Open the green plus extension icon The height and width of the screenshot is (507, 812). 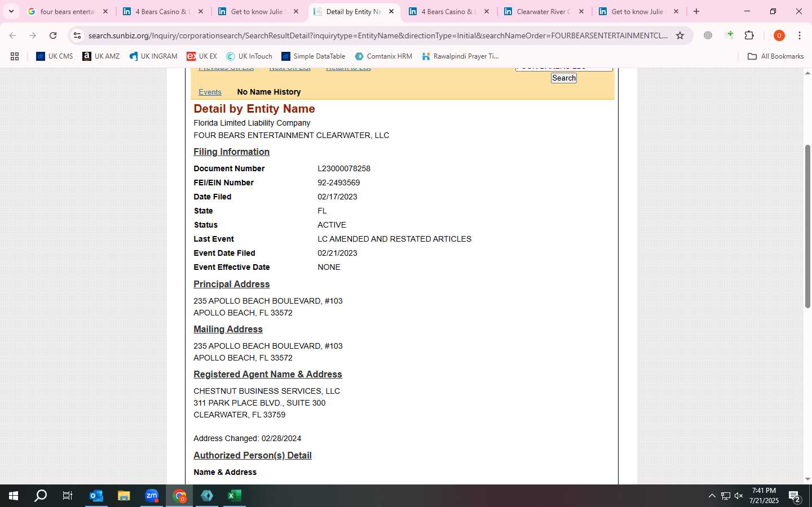click(x=730, y=35)
